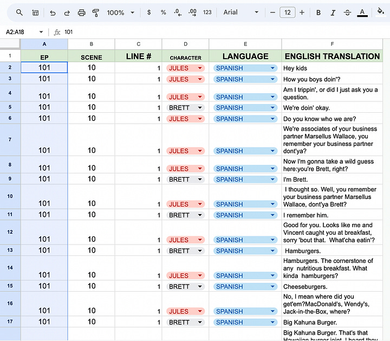The width and height of the screenshot is (390, 341).
Task: Click the ENGLISH TRANSLATION header cell
Action: coord(332,56)
